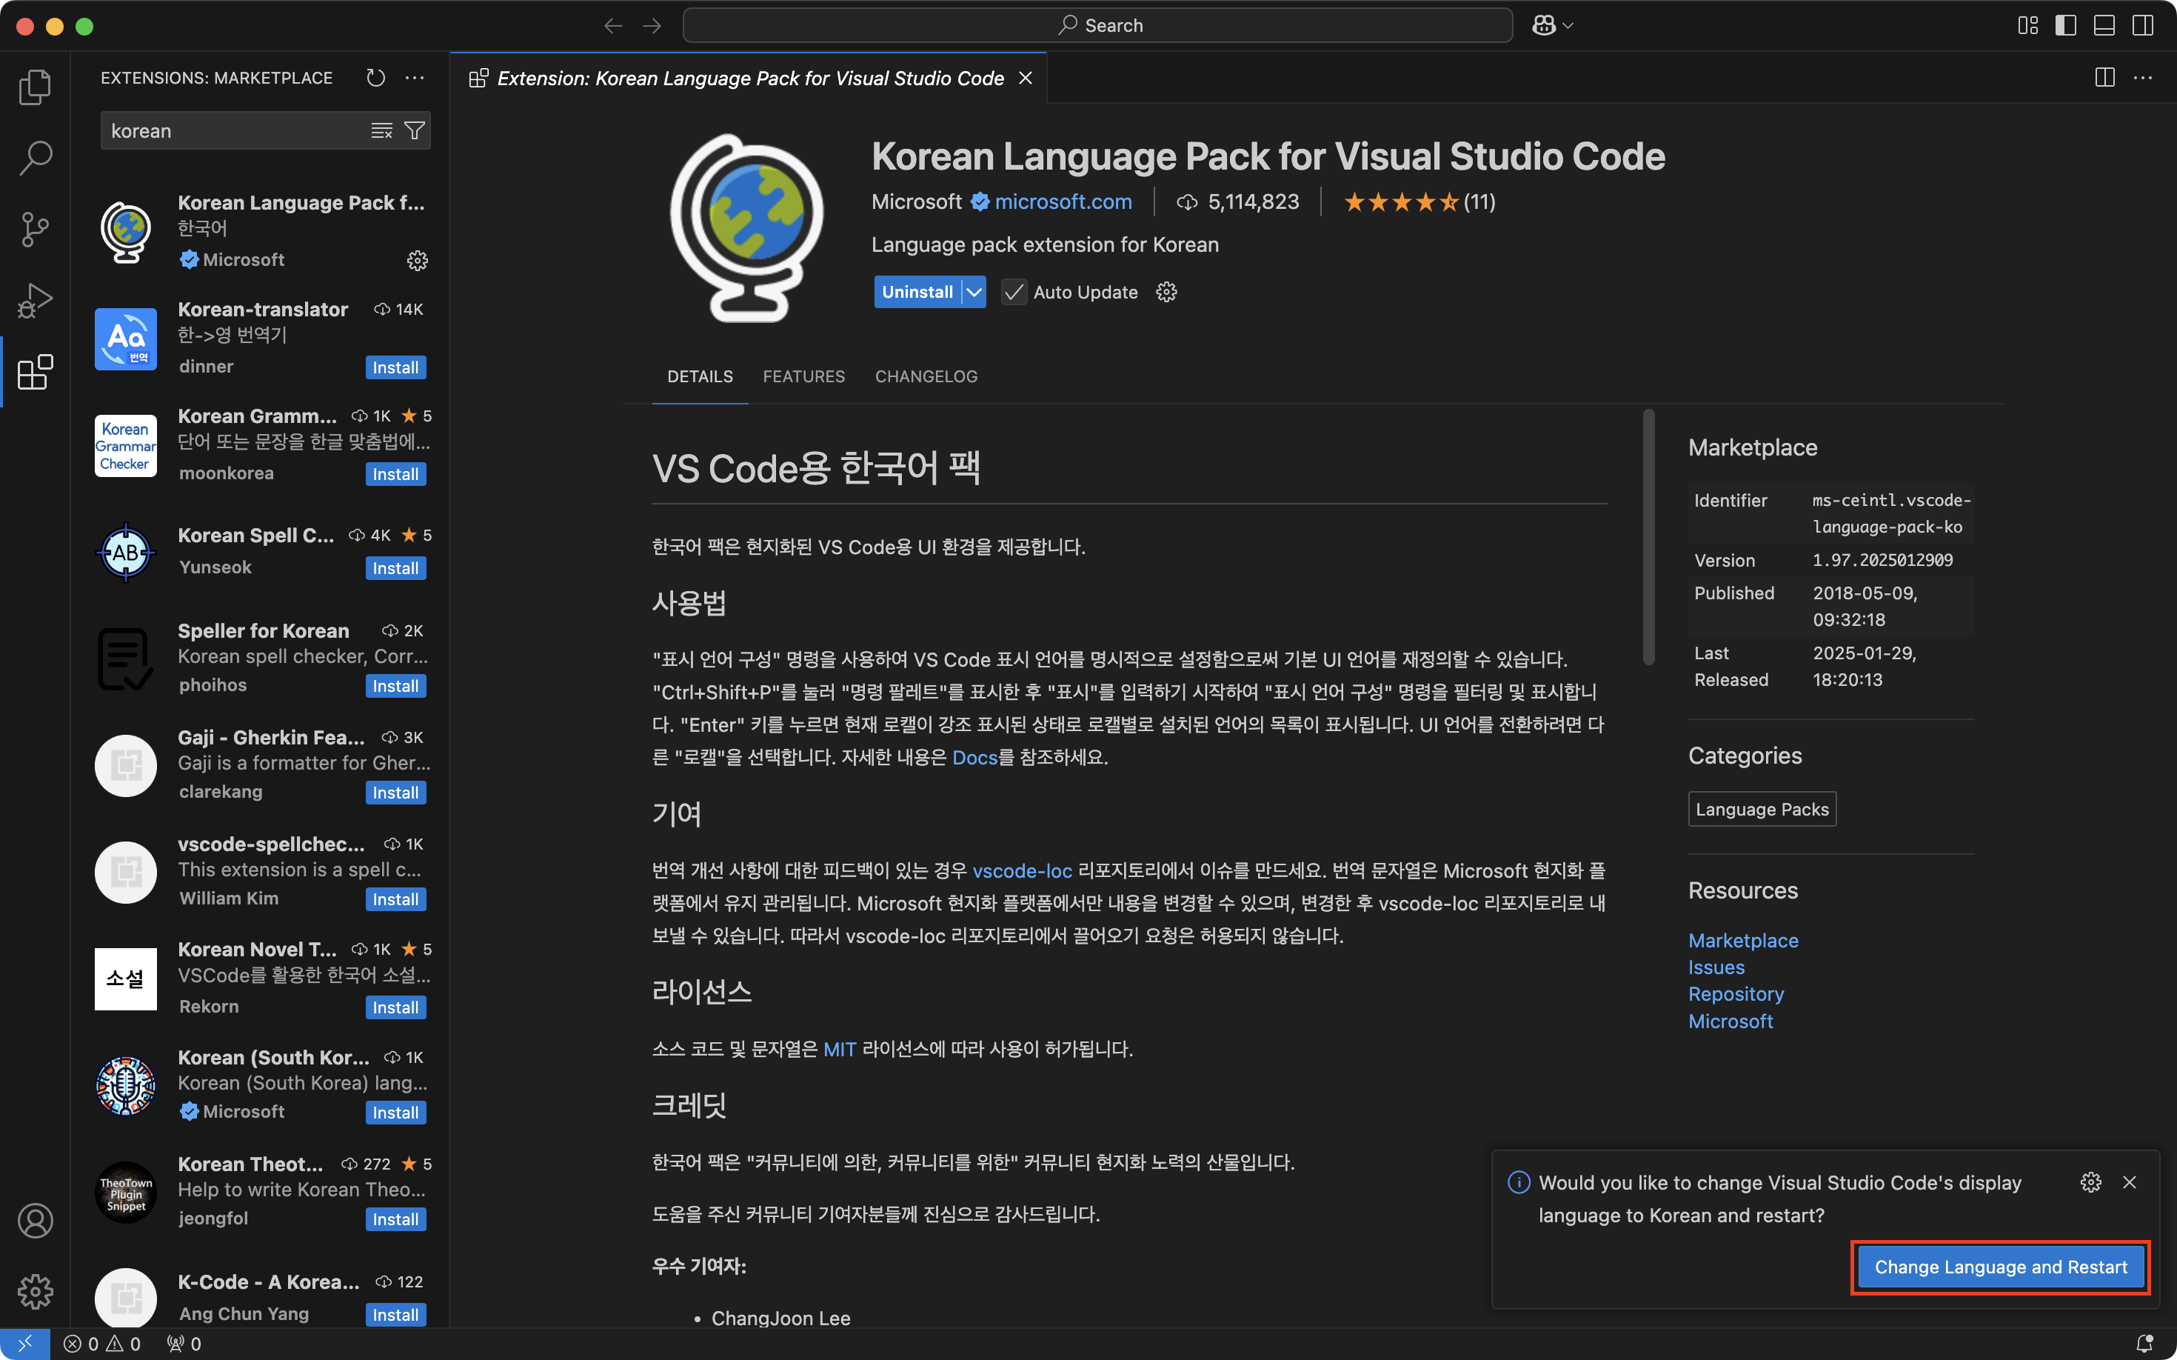Image resolution: width=2177 pixels, height=1360 pixels.
Task: Open the Source Control view
Action: click(35, 228)
